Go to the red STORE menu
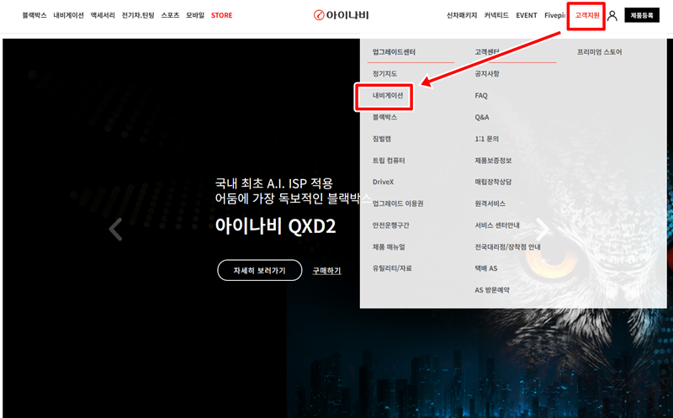Image resolution: width=673 pixels, height=418 pixels. [221, 15]
